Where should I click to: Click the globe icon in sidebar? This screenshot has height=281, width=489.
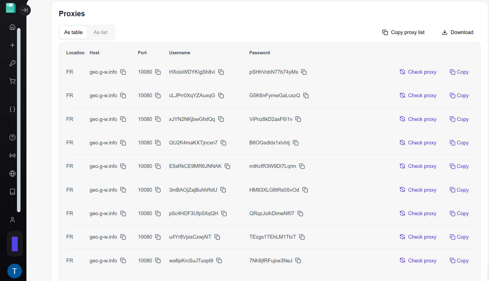(12, 174)
